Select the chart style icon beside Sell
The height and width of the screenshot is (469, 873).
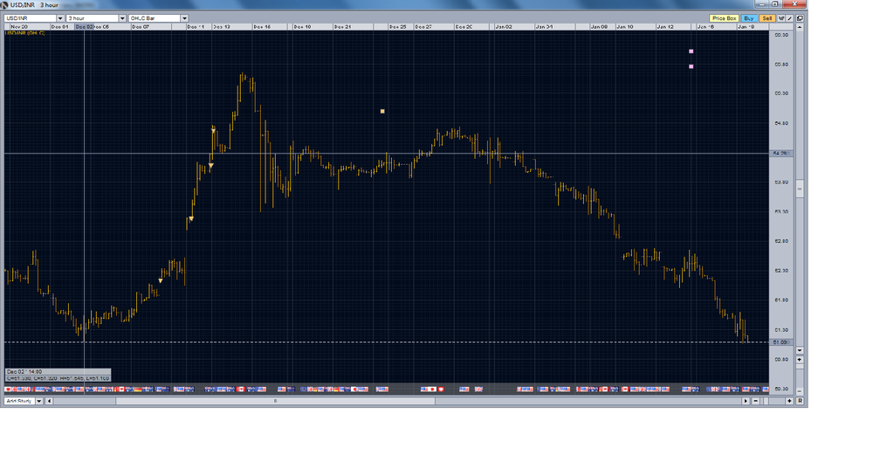(781, 18)
